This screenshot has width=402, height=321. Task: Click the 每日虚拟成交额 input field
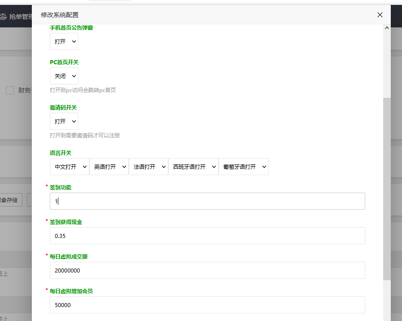(x=206, y=270)
